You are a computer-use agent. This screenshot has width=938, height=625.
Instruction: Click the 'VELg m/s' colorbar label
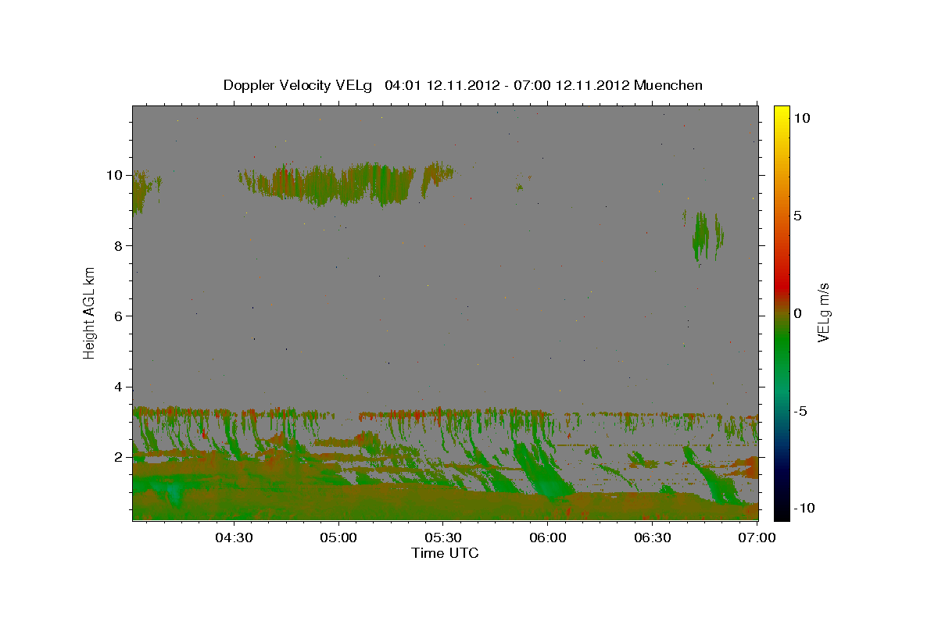coord(823,312)
